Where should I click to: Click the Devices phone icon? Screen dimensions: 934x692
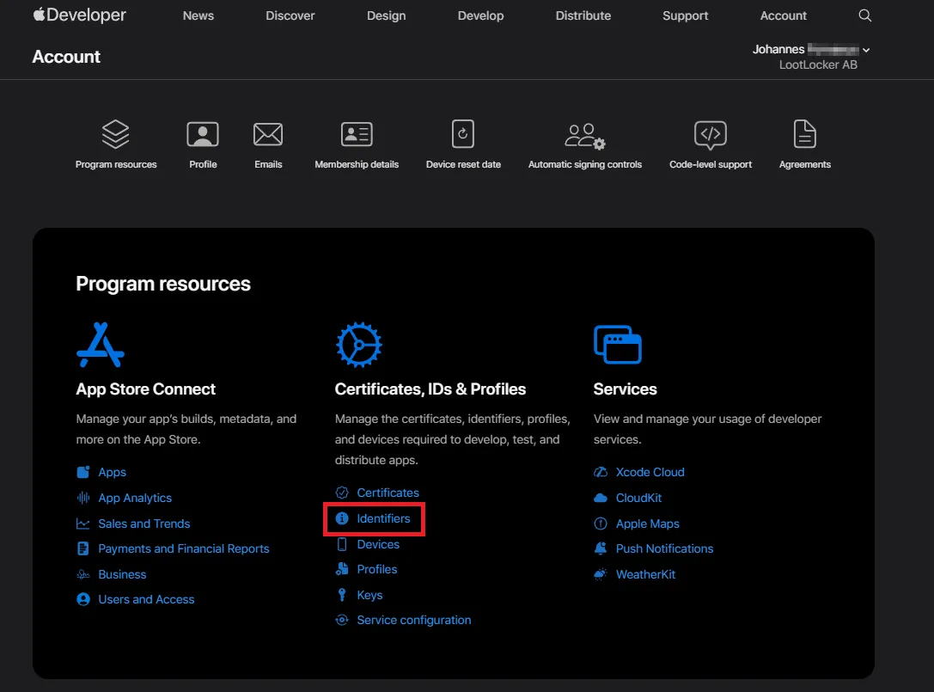tap(342, 544)
